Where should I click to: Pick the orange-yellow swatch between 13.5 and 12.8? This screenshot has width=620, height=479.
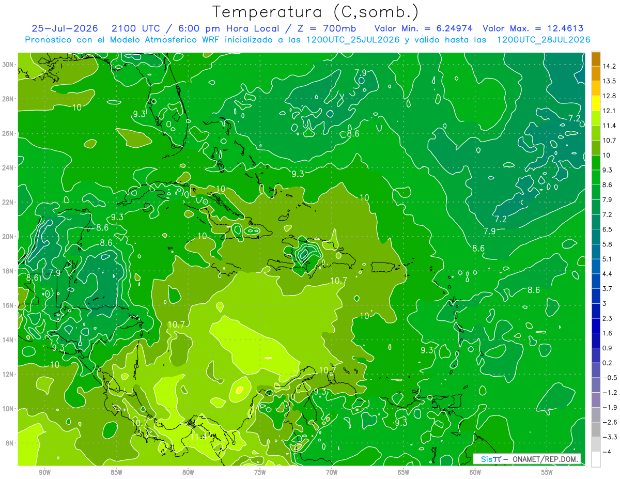596,89
